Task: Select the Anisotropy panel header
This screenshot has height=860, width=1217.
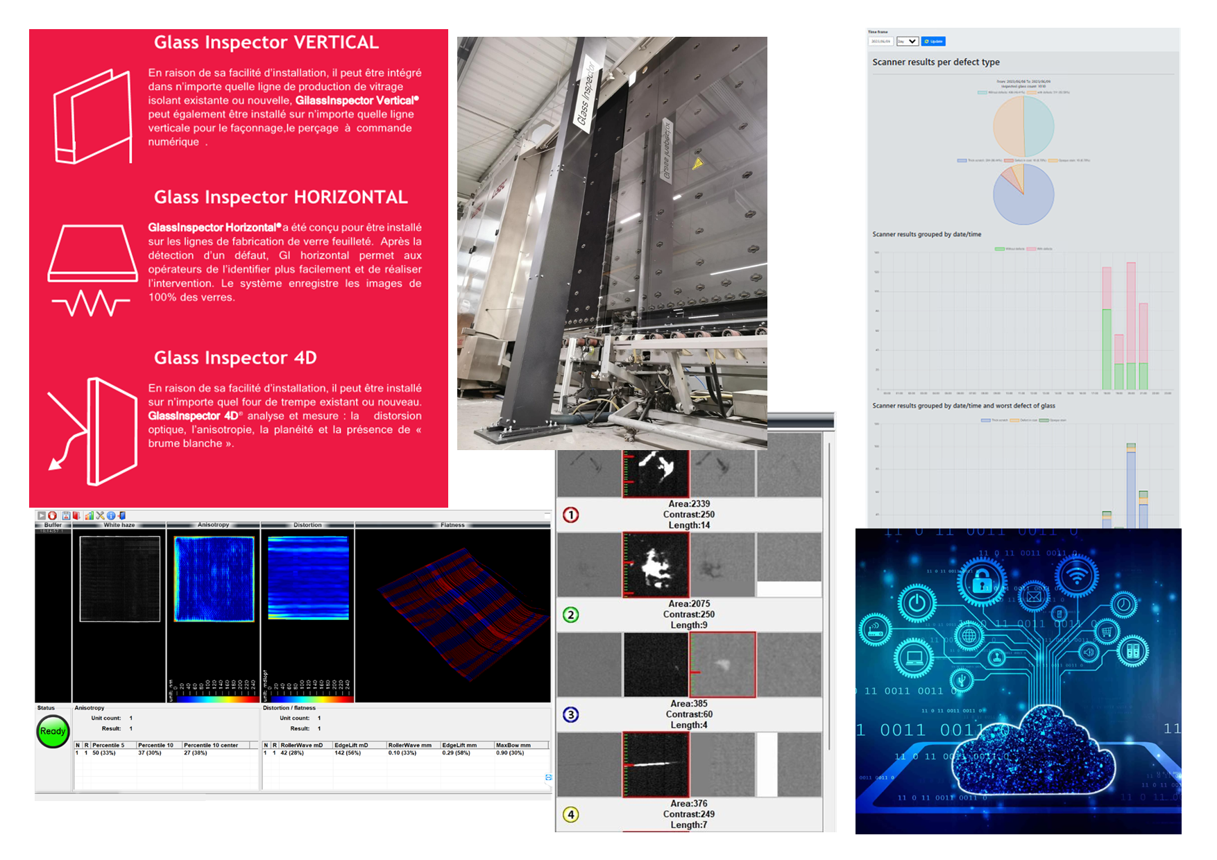Action: coord(213,525)
